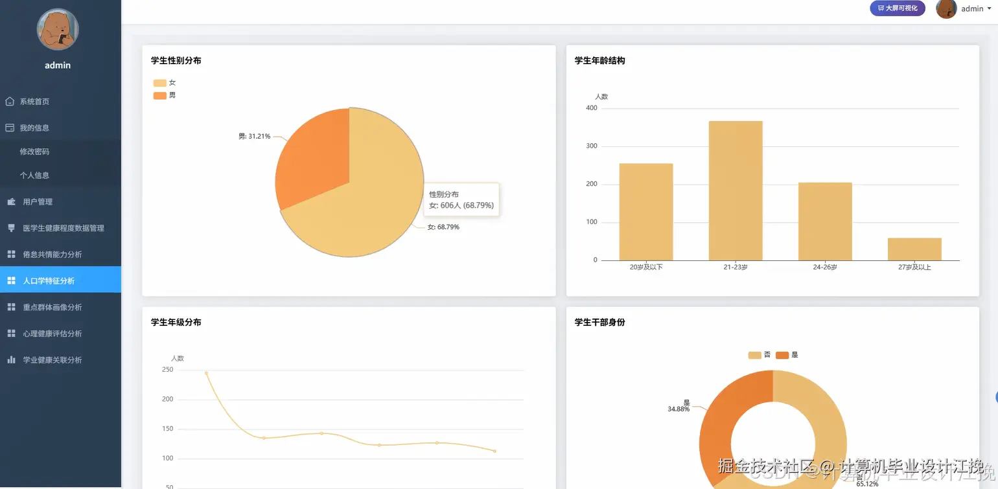Viewport: 998px width, 489px height.
Task: Click the grid icon beside 人口学特征分析
Action: (11, 281)
